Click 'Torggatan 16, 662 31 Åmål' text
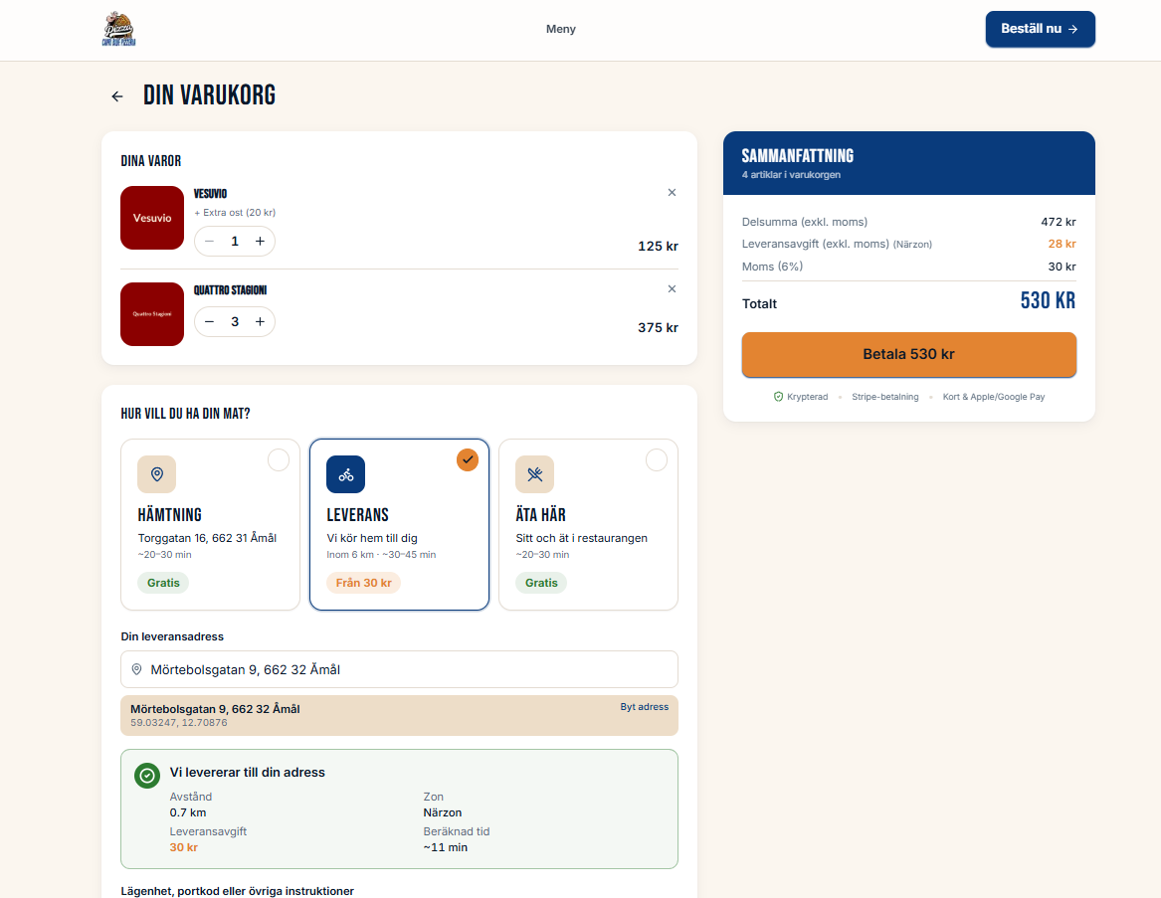The image size is (1161, 898). pos(207,538)
